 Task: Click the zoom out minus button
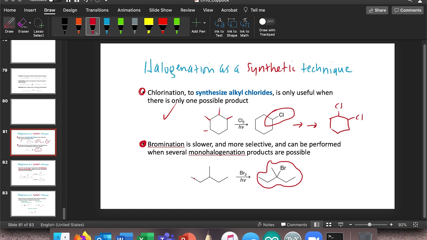click(x=351, y=225)
